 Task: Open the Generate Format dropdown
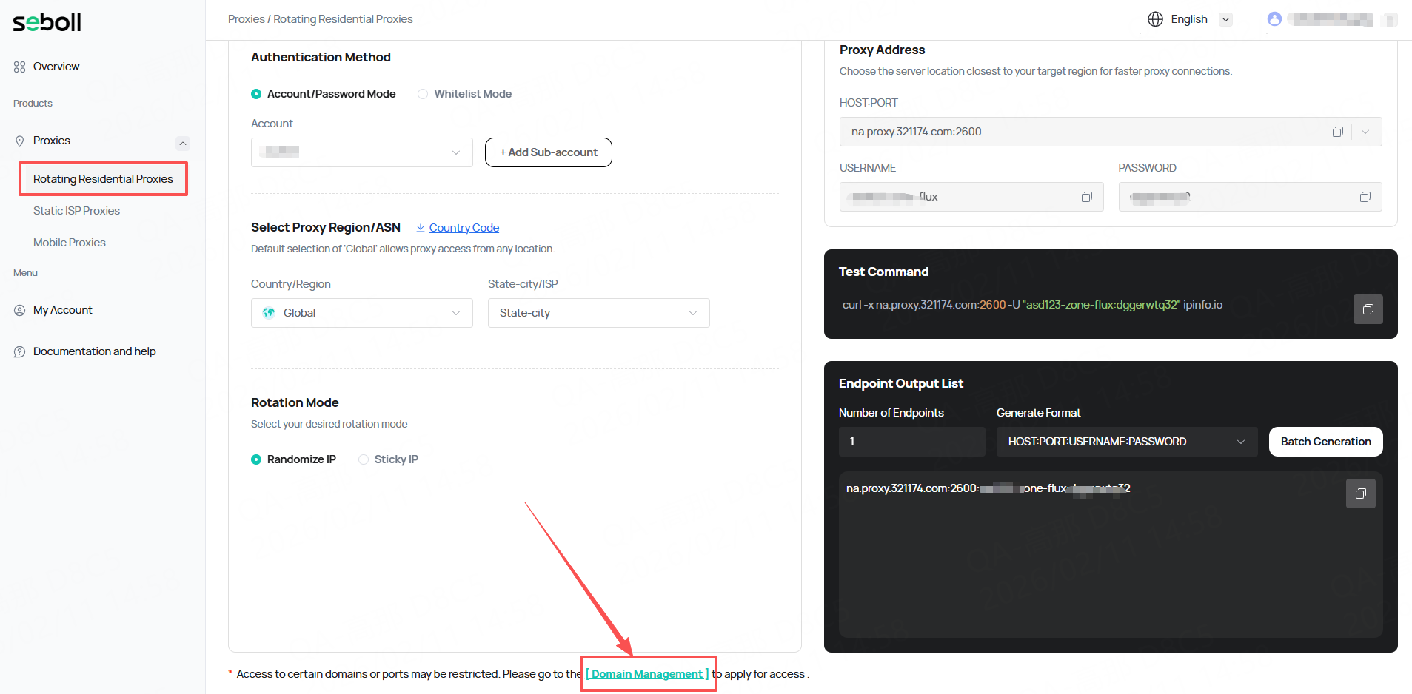1126,442
